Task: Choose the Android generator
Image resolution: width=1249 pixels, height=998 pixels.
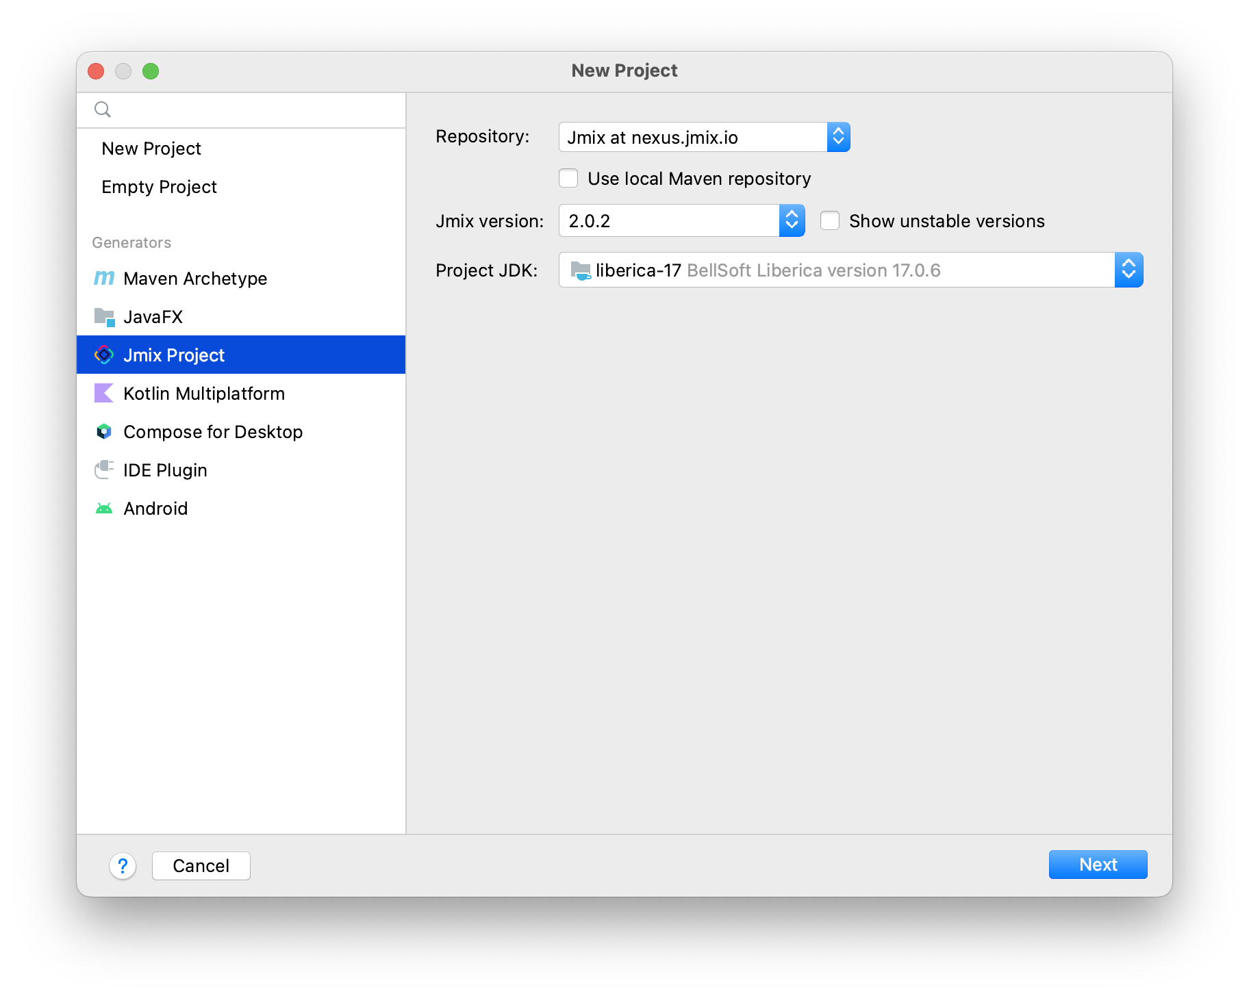Action: coord(241,509)
